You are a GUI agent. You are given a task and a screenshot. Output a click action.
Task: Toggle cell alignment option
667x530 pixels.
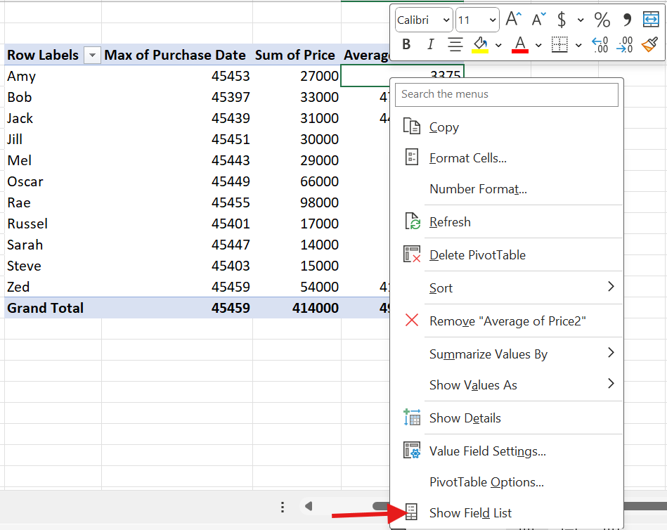coord(455,44)
